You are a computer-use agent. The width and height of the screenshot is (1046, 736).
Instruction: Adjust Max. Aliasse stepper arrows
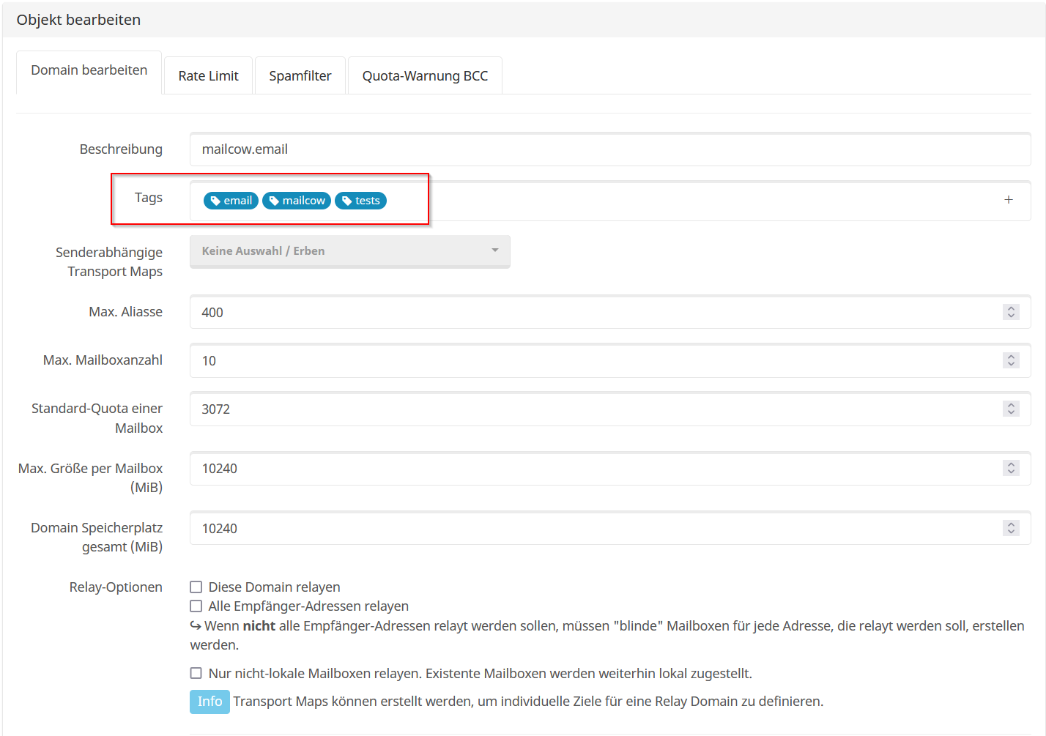(1011, 312)
